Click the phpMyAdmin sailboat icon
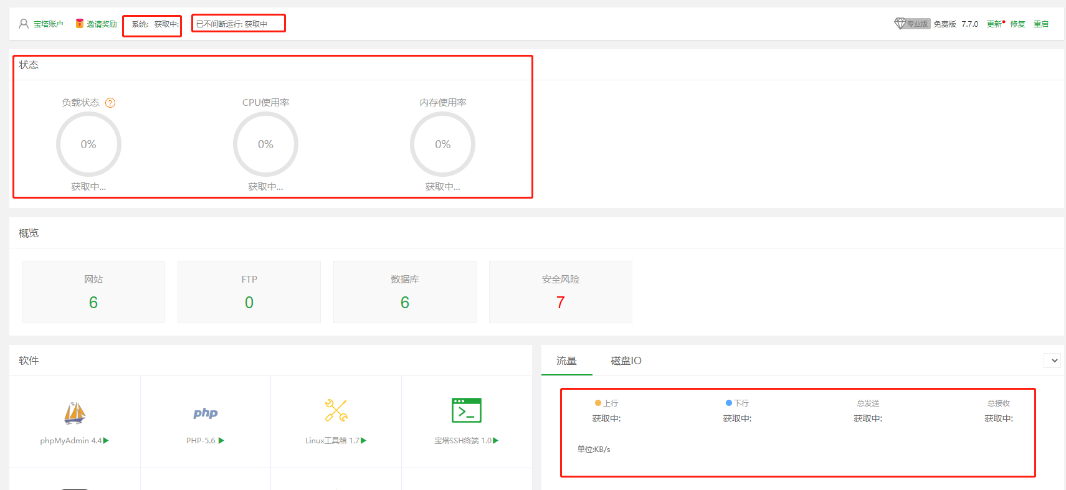The image size is (1066, 490). 75,412
